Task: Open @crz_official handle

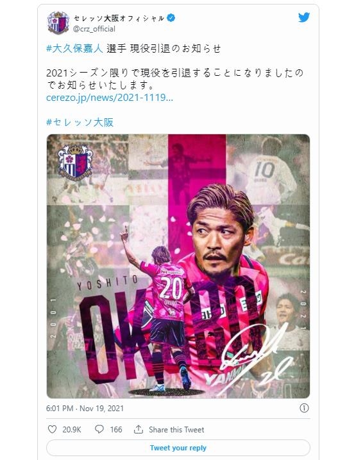Action: pyautogui.click(x=94, y=29)
